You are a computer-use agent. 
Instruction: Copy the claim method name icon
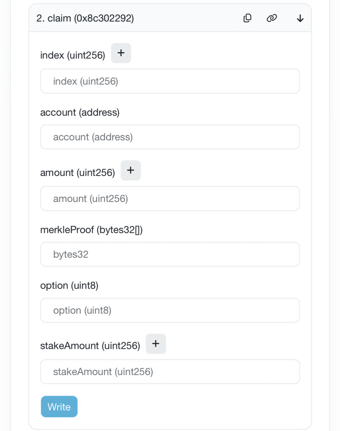pos(247,18)
